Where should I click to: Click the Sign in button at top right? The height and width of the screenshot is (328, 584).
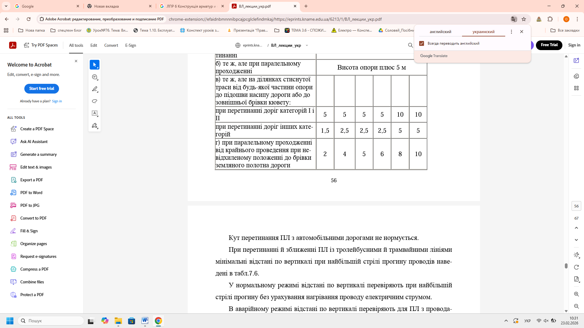574,45
